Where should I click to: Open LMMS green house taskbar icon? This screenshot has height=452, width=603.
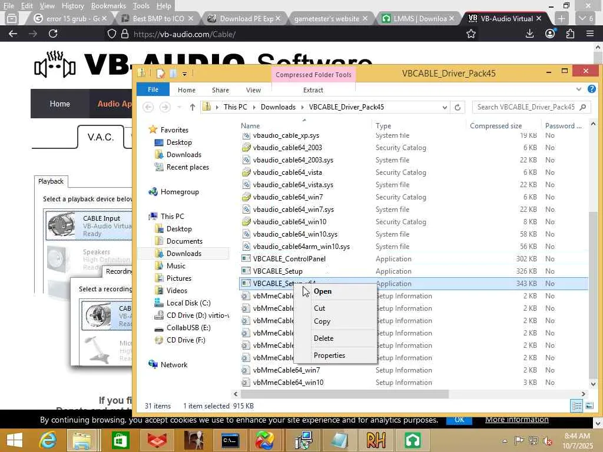[x=412, y=440]
